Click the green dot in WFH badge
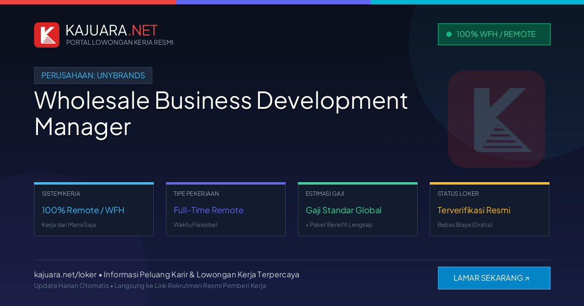584x306 pixels. (449, 34)
